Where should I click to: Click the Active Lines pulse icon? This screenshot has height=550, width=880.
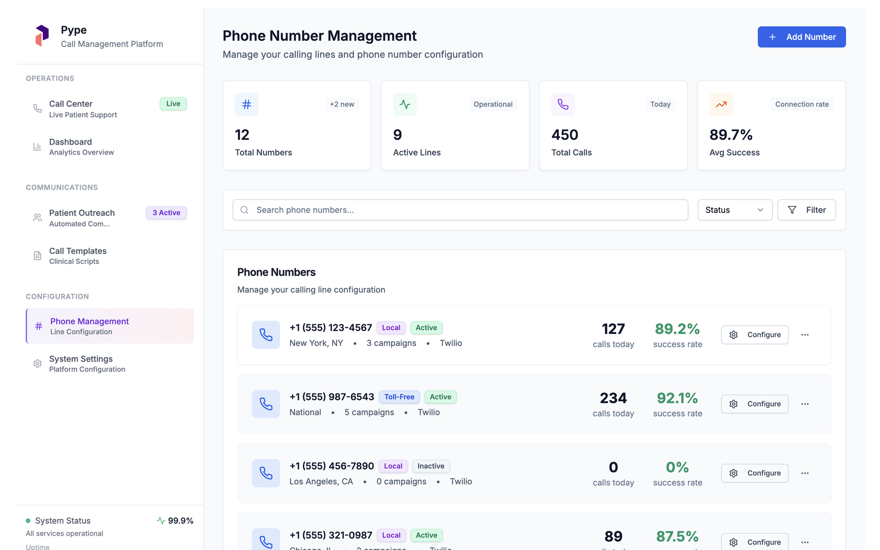click(405, 105)
